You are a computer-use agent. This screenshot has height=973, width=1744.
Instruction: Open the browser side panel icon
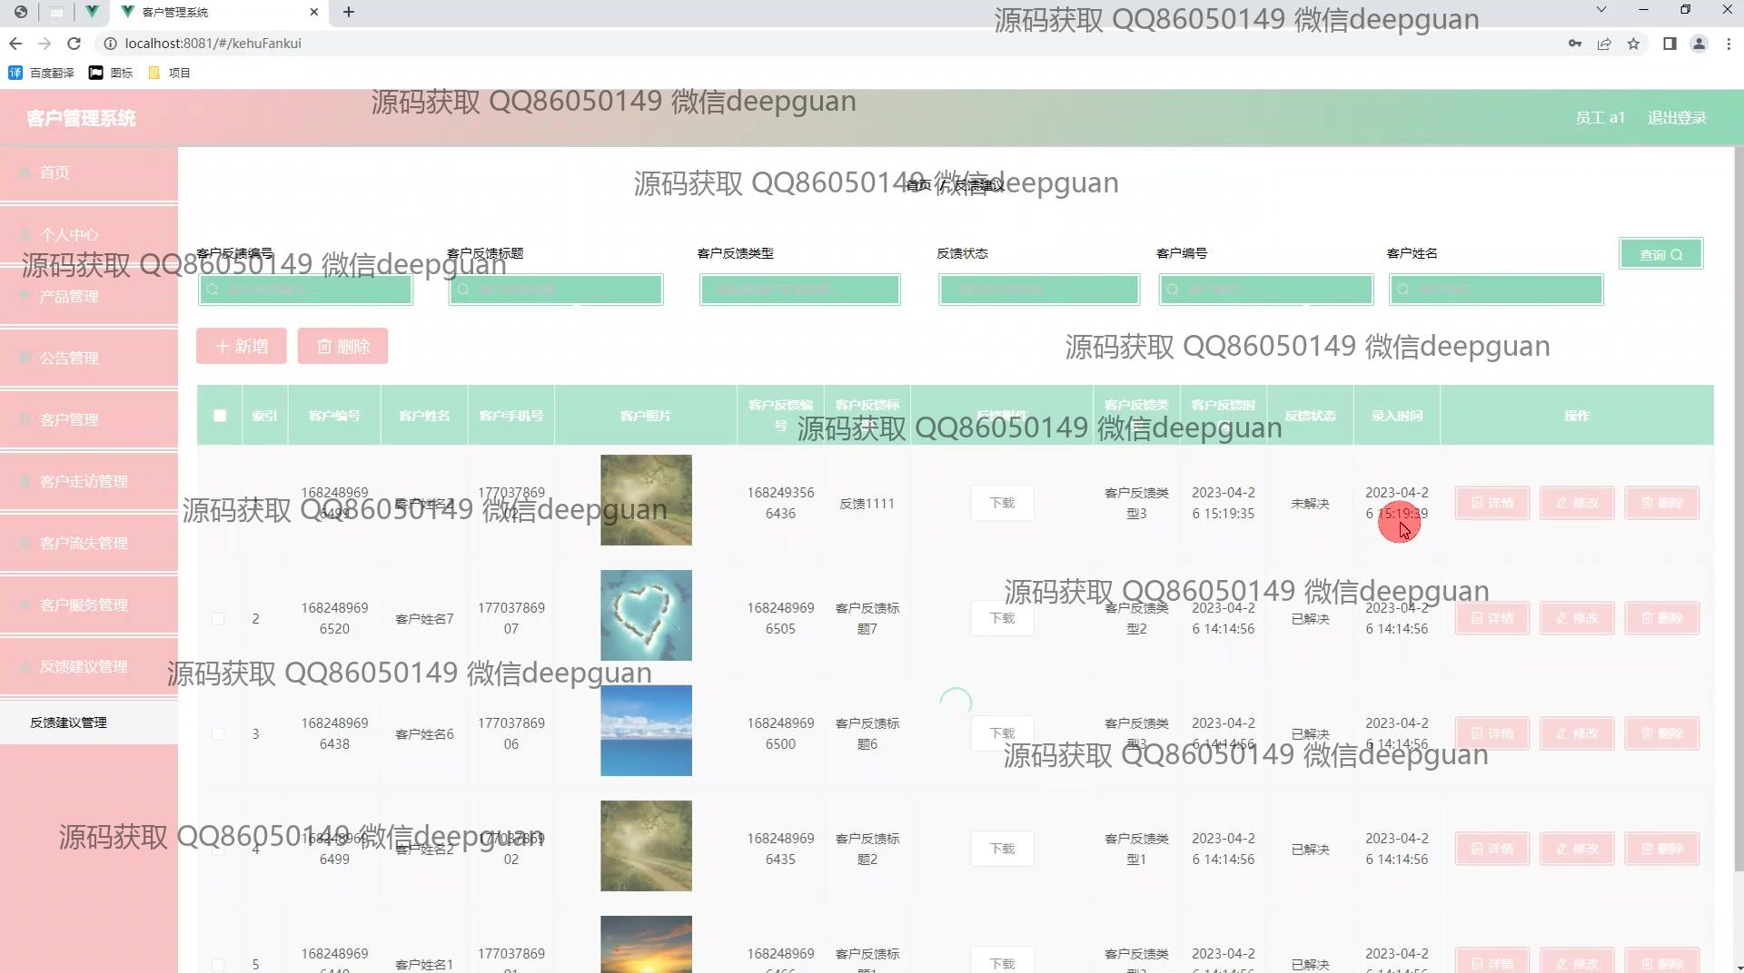point(1670,44)
